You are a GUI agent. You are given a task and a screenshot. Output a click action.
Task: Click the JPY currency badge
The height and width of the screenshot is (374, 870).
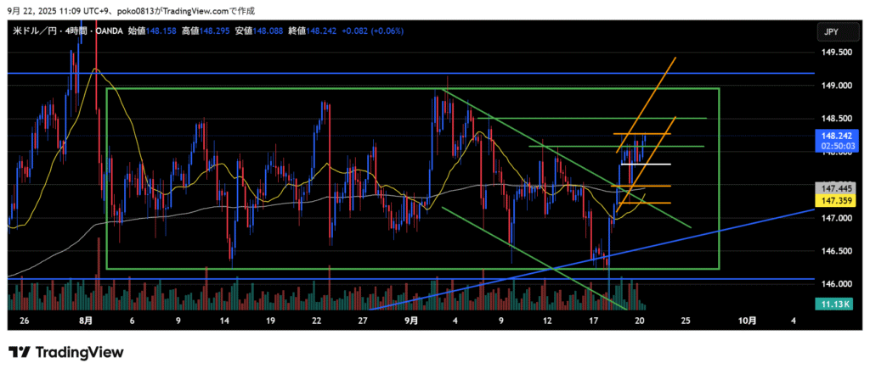click(x=830, y=31)
